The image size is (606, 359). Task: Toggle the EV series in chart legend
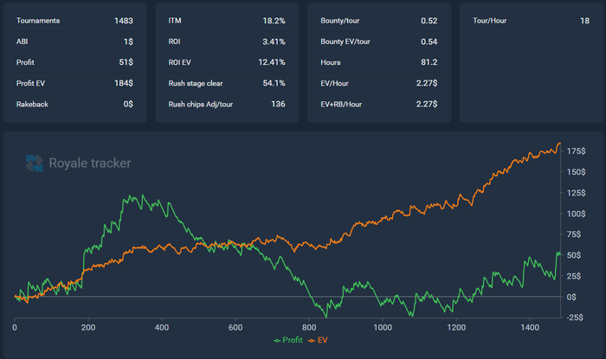click(x=323, y=340)
